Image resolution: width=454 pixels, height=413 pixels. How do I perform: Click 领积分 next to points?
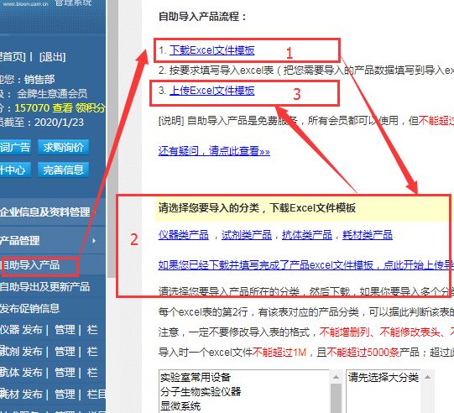[x=90, y=108]
